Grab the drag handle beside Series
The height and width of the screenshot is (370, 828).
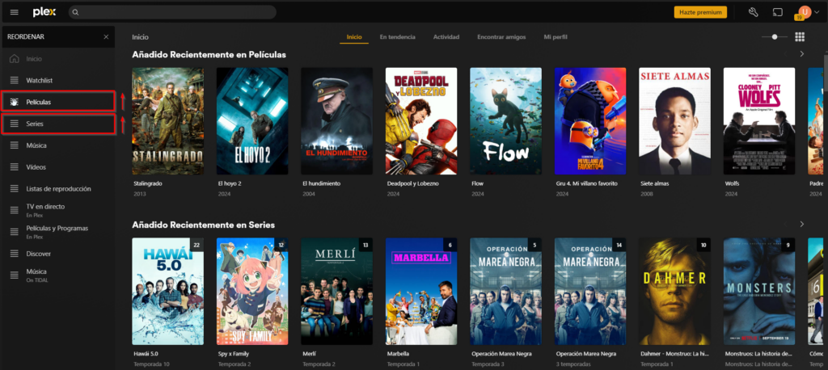pos(15,124)
